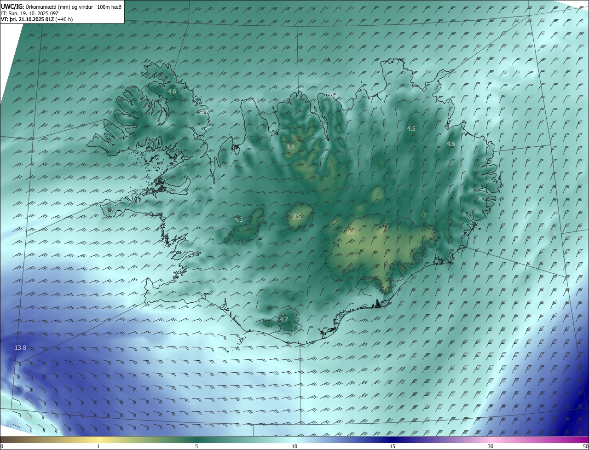Click the valid time "VT: Þri. 21.10.2025 01Z (+40 h)"
The width and height of the screenshot is (589, 450).
37,19
